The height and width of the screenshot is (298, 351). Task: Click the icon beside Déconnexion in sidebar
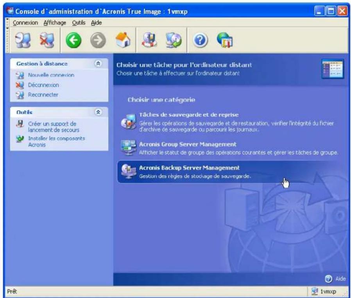pyautogui.click(x=20, y=85)
